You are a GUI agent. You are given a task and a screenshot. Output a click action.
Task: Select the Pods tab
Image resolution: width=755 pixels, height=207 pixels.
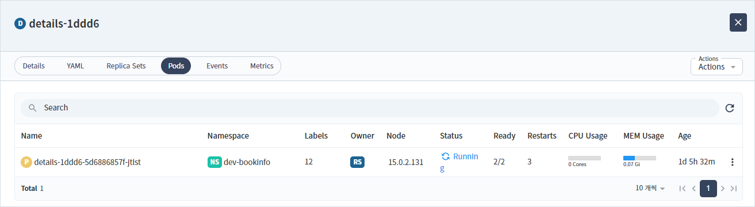pos(176,66)
